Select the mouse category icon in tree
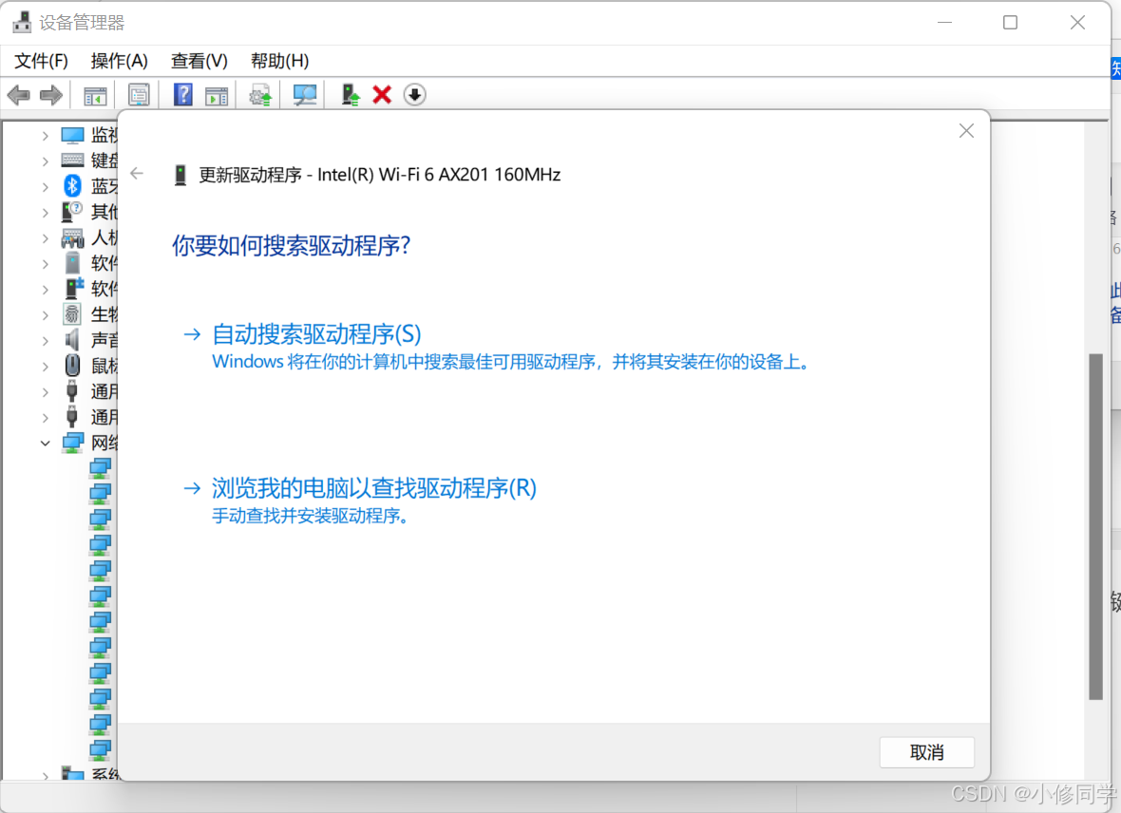Screen dimensions: 1121x813 [x=72, y=366]
